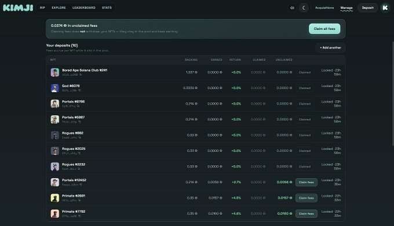Copy address of Rogues #2025
The width and height of the screenshot is (394, 226).
(79, 153)
